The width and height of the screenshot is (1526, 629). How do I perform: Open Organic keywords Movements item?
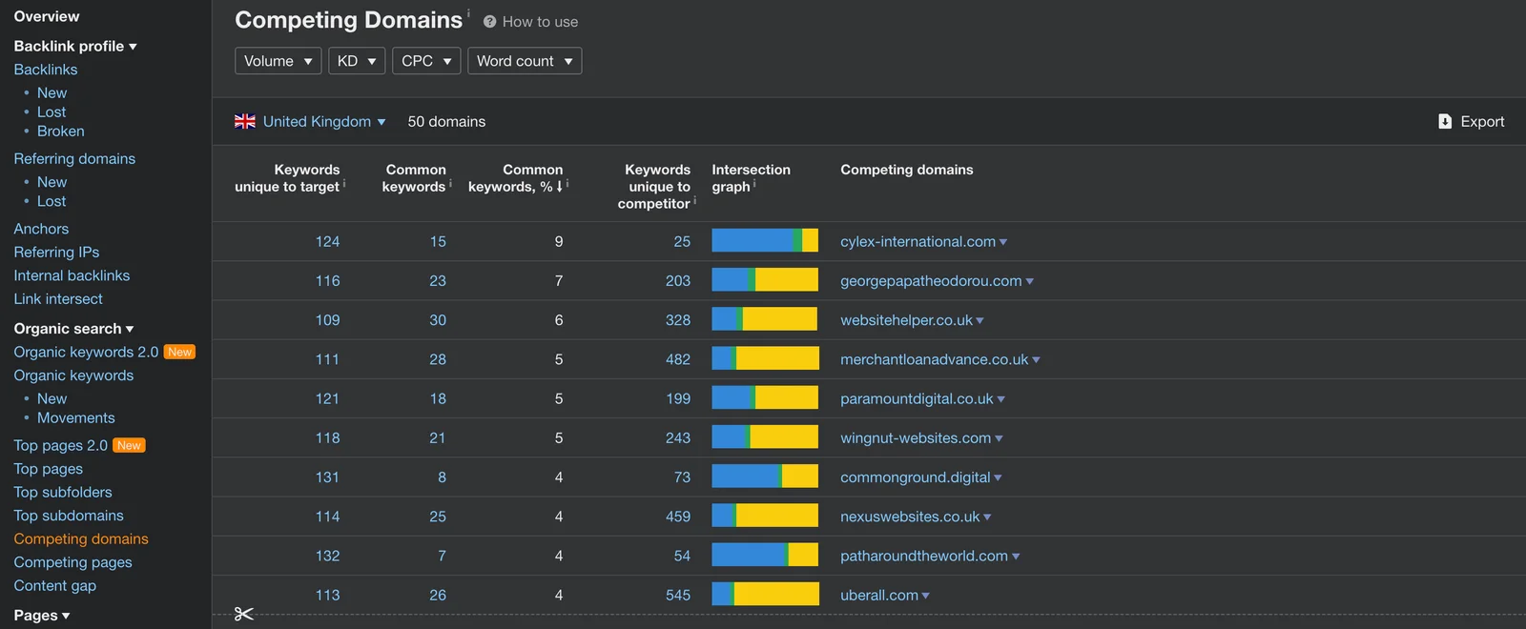pos(76,418)
